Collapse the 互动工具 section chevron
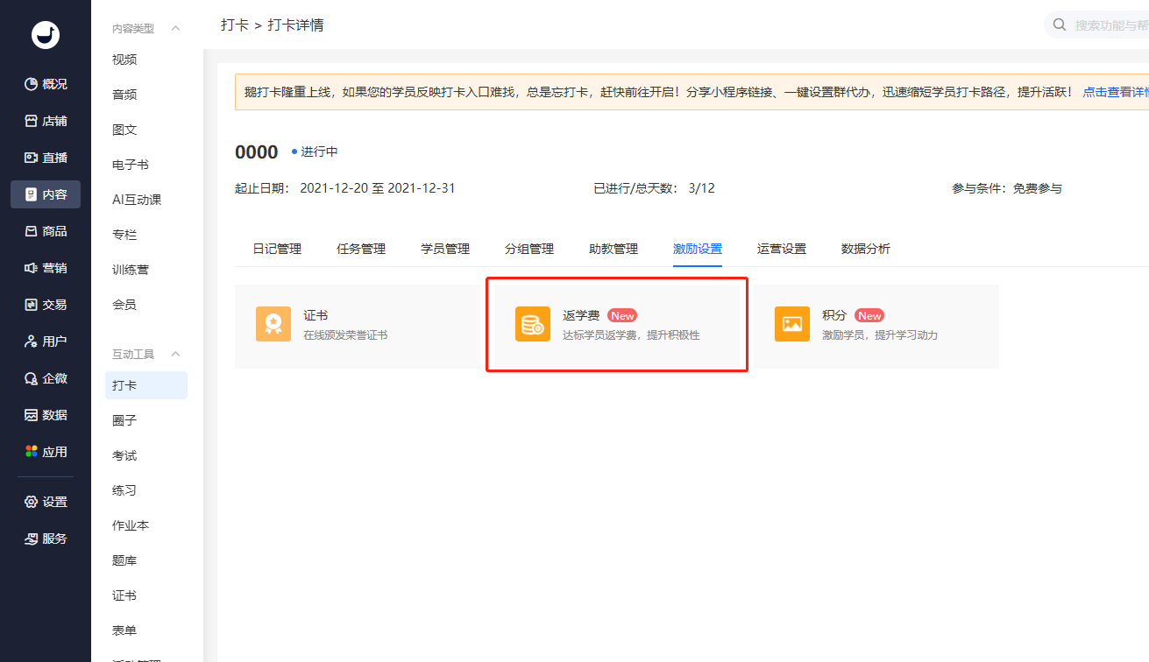1149x662 pixels. pyautogui.click(x=175, y=354)
